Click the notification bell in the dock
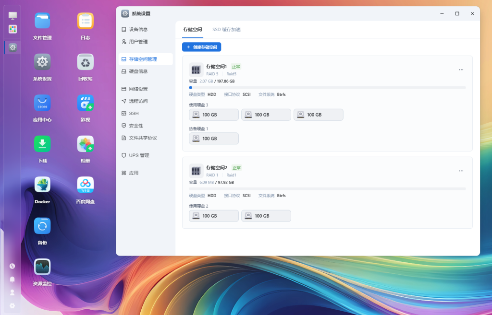The width and height of the screenshot is (492, 315). 12,279
